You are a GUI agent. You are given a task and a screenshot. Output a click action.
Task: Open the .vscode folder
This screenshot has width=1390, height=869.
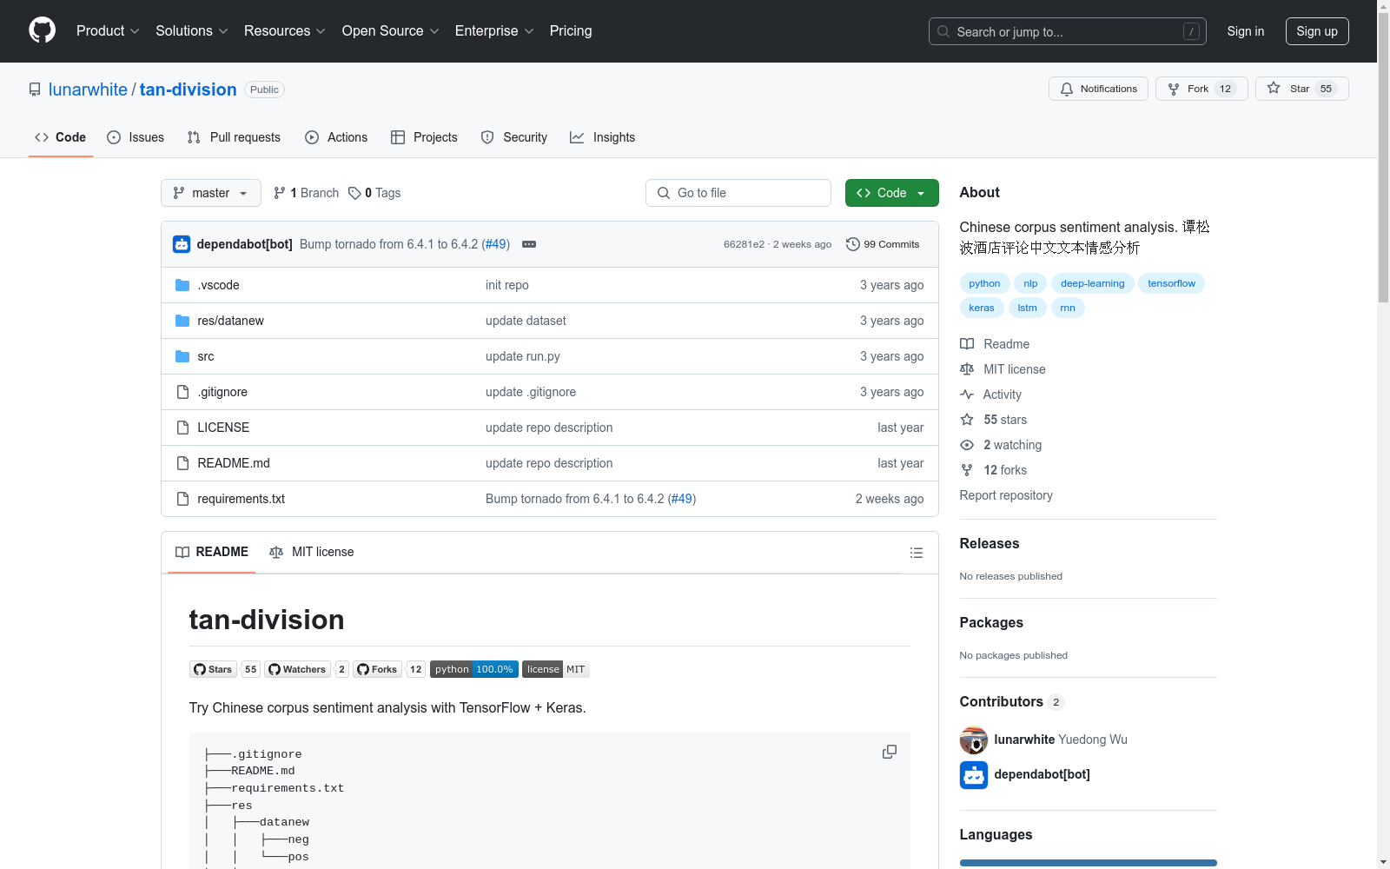coord(218,285)
